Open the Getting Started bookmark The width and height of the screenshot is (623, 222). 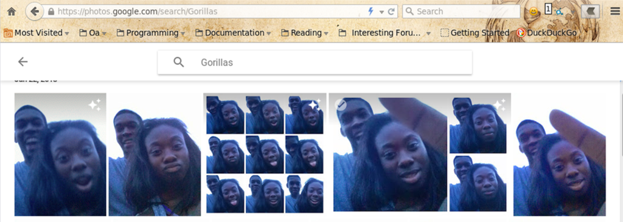[475, 33]
